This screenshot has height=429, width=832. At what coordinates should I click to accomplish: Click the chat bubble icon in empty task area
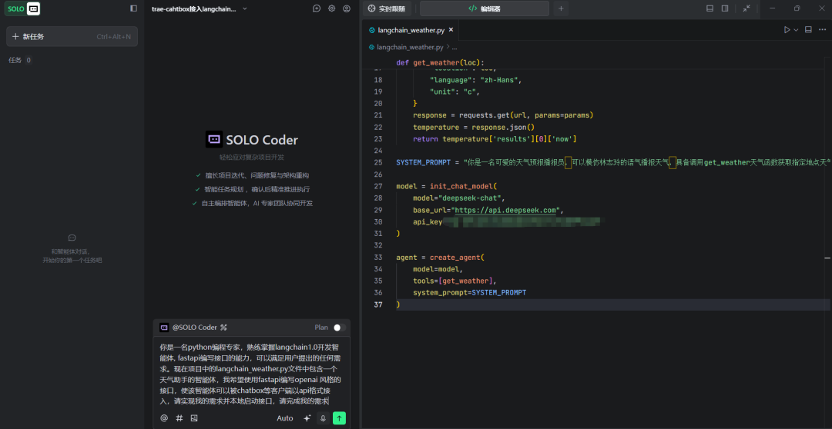(x=72, y=238)
